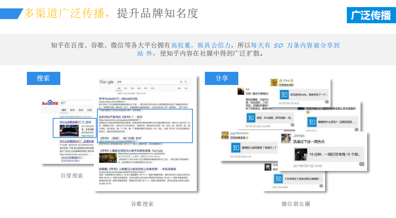Click the 搜索 section label
This screenshot has height=218, width=396.
coord(44,78)
